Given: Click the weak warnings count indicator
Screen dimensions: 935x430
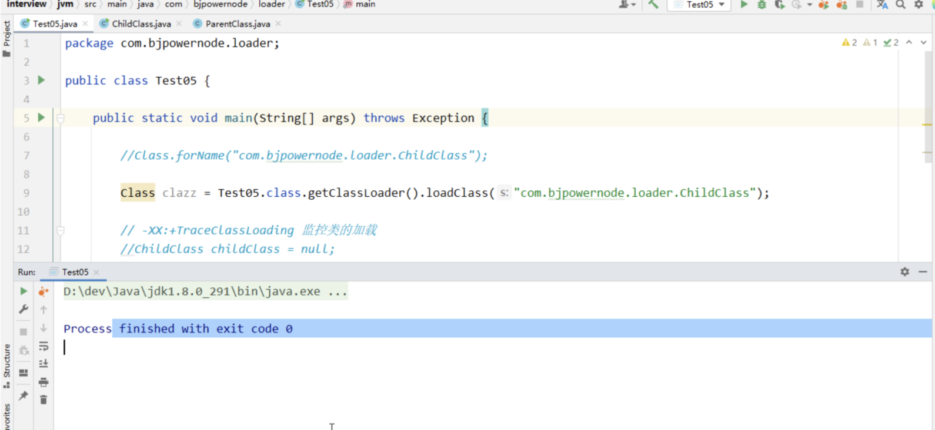Looking at the screenshot, I should coord(870,42).
